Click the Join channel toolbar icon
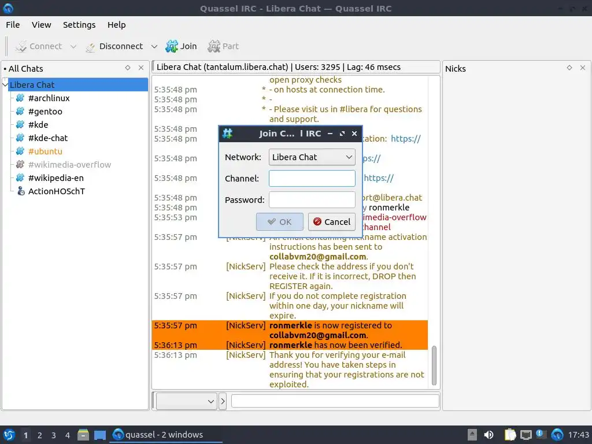The width and height of the screenshot is (592, 444). [x=172, y=46]
